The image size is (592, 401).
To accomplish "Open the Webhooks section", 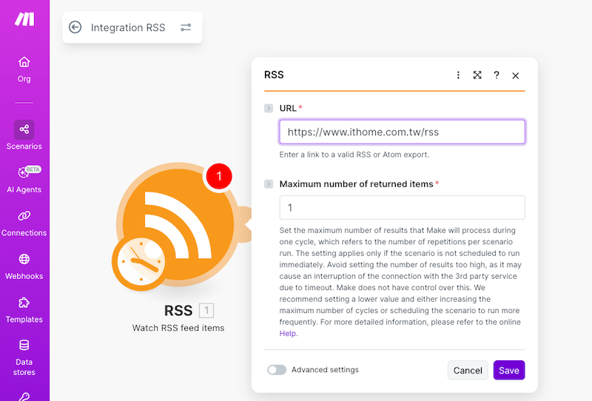I will (x=24, y=266).
